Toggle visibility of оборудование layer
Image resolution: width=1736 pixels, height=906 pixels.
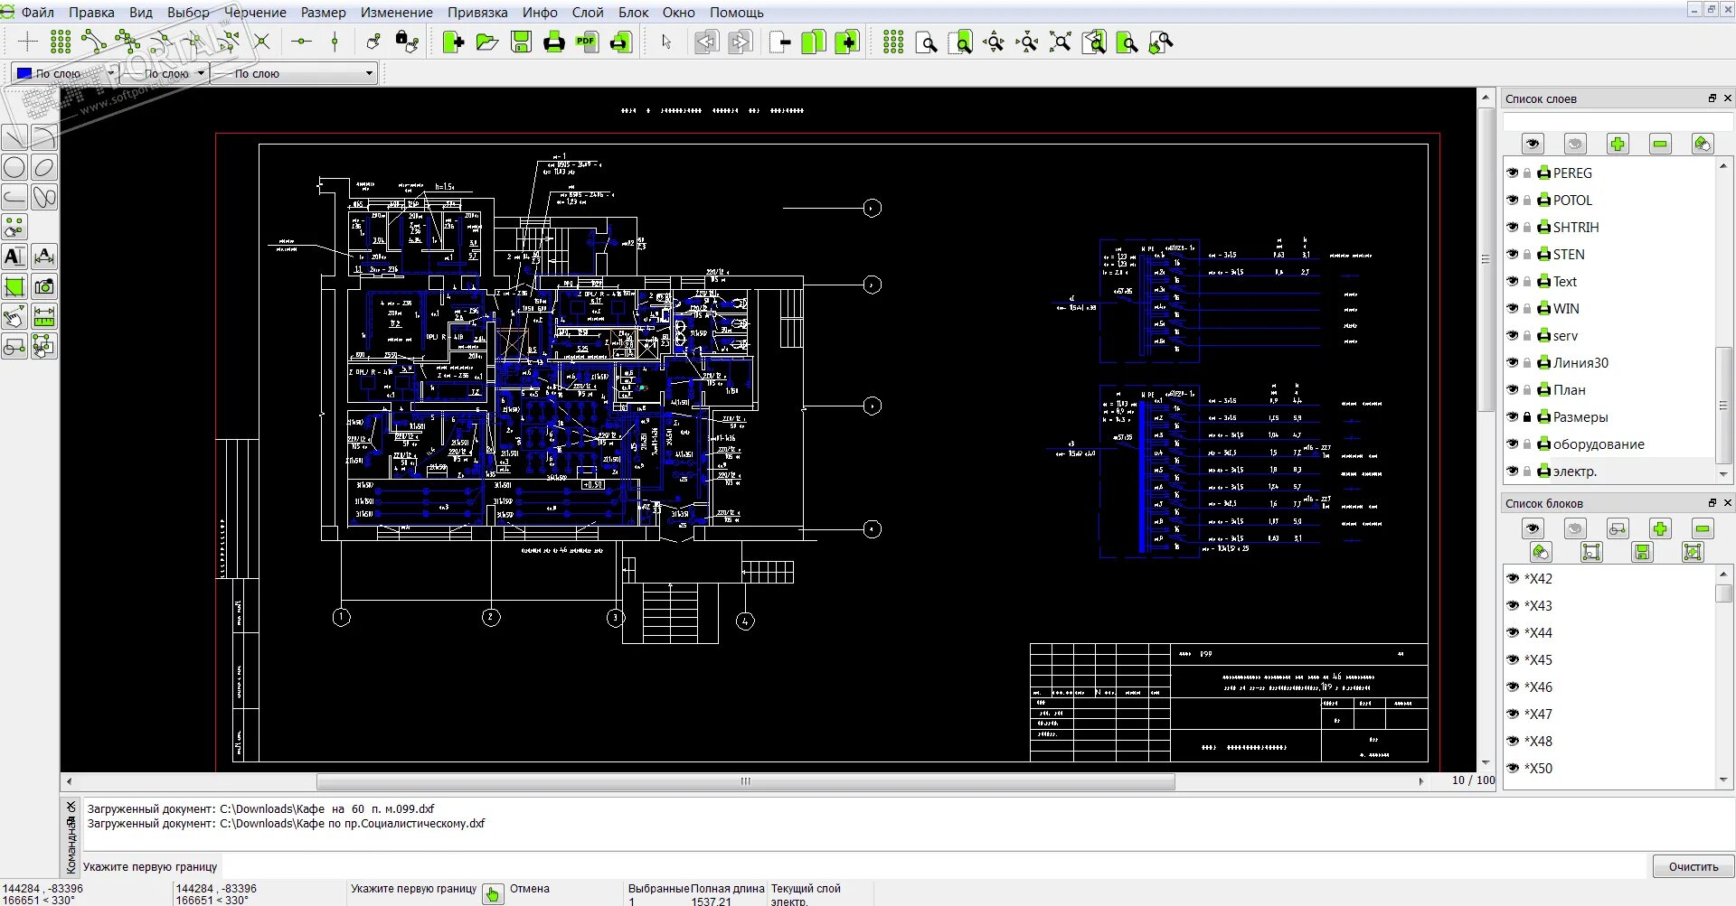click(x=1513, y=444)
